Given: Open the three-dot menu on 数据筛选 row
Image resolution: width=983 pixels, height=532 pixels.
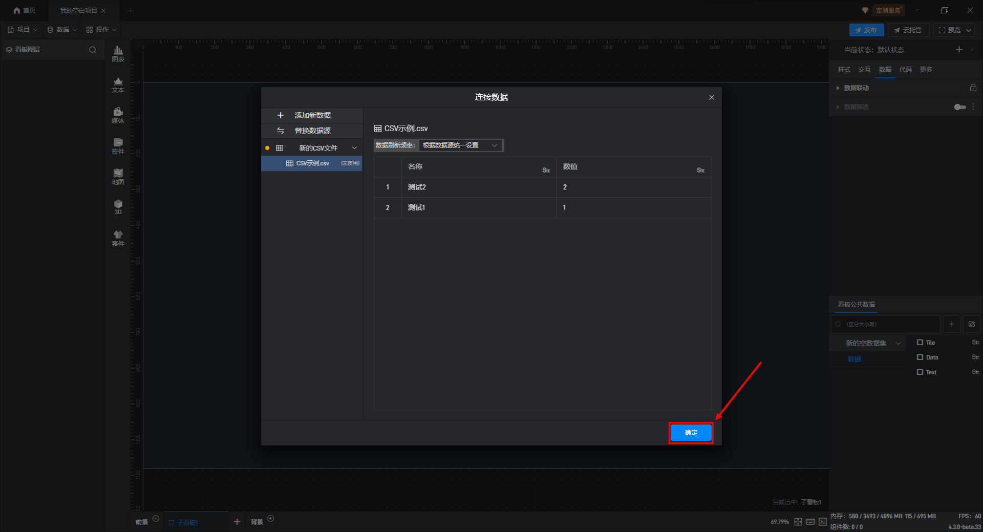Looking at the screenshot, I should [973, 107].
